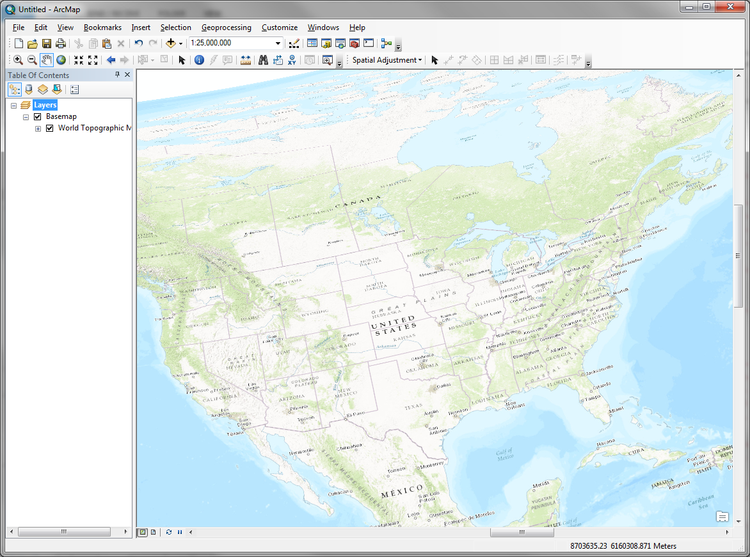
Task: Open the Python window icon
Action: 369,43
